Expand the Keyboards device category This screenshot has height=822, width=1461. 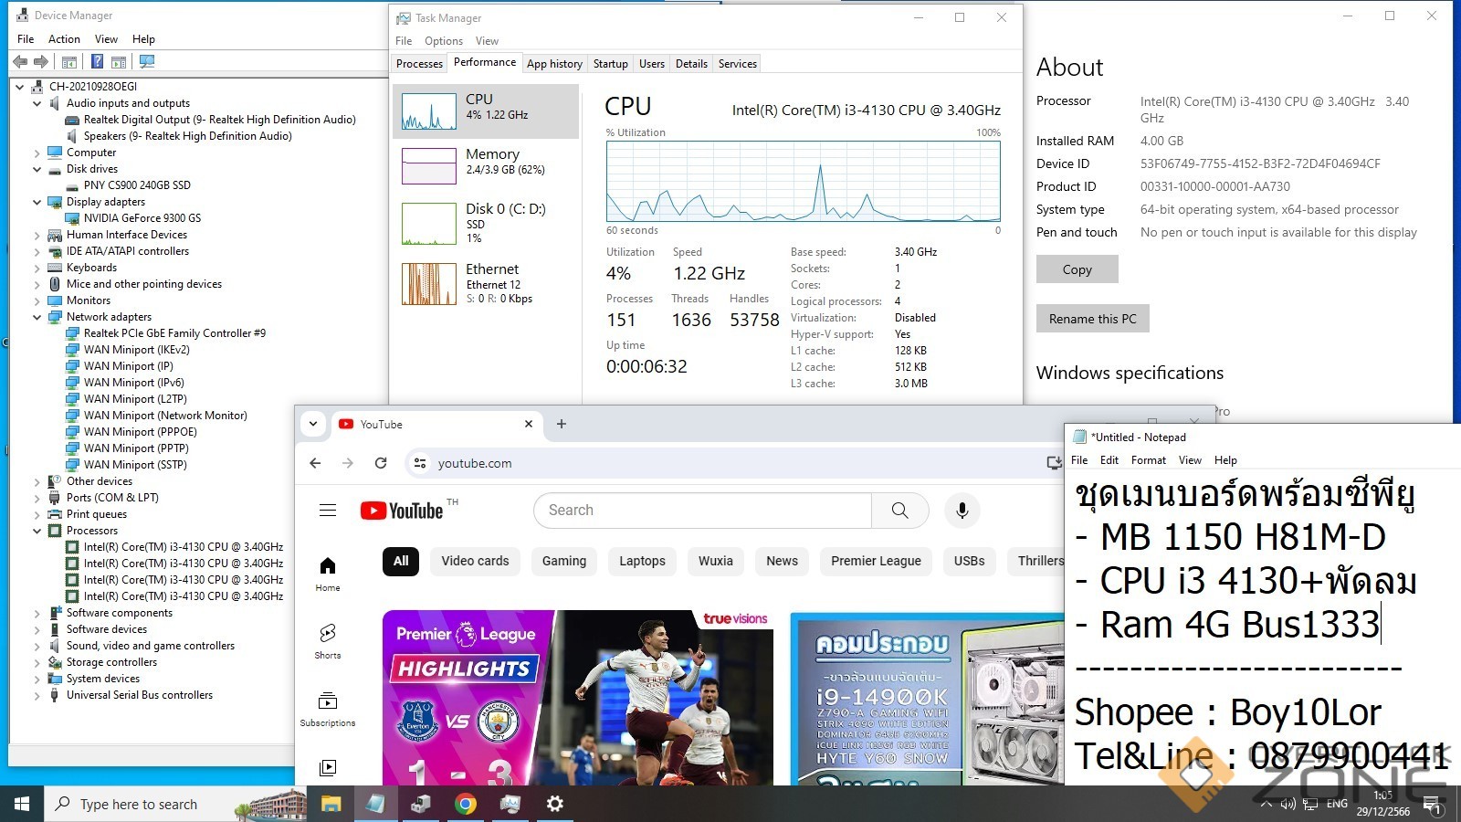[x=37, y=268]
